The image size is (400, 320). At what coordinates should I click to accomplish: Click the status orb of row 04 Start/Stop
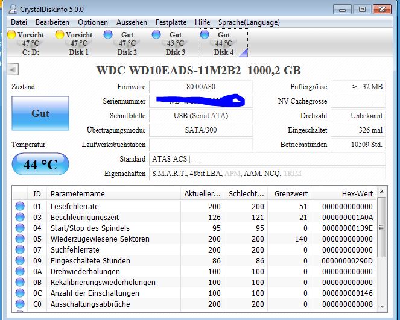[x=20, y=228]
